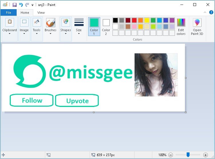
Task: Pick the rose pink color swatch
Action: click(134, 27)
